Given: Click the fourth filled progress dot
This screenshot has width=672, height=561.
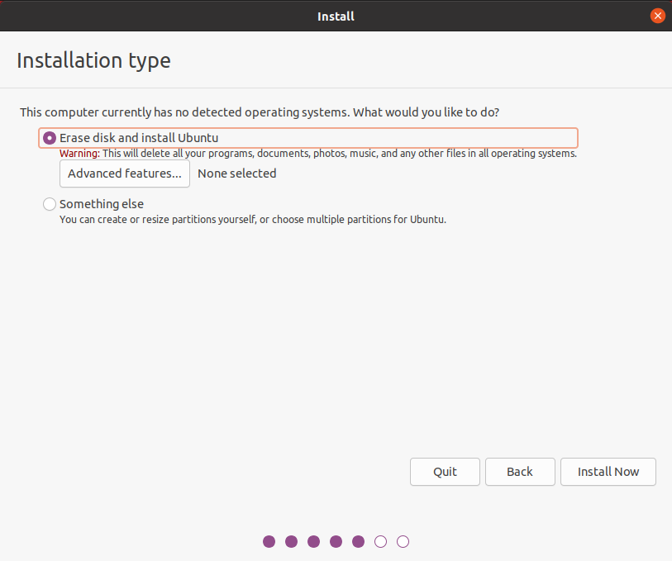Looking at the screenshot, I should (336, 542).
